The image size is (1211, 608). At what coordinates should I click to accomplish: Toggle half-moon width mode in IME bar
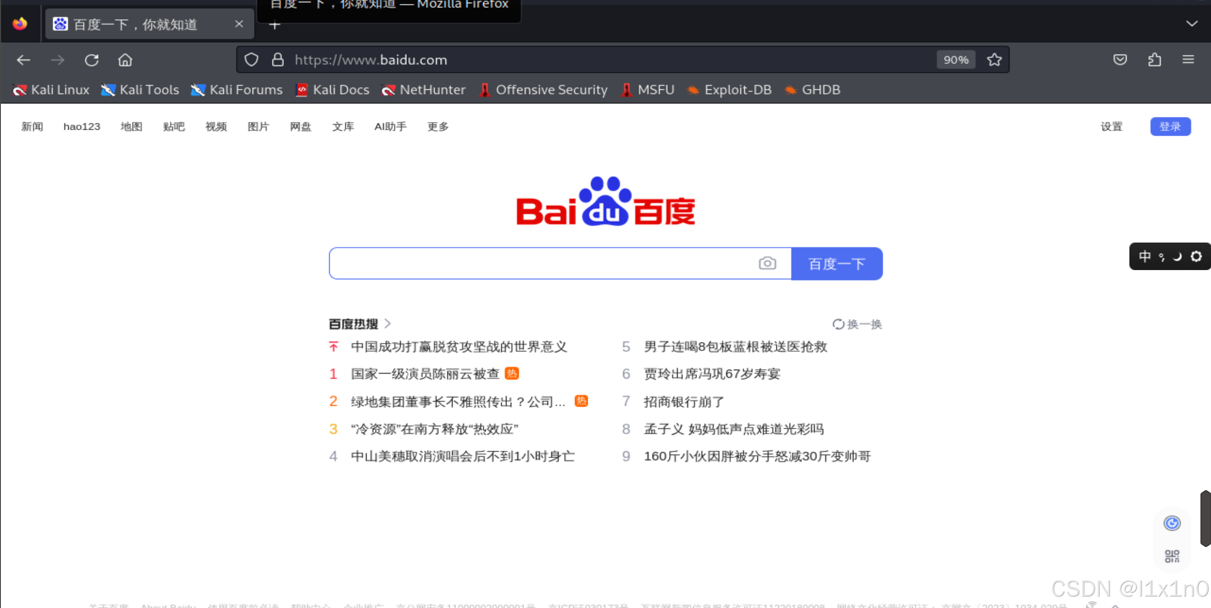[1178, 256]
